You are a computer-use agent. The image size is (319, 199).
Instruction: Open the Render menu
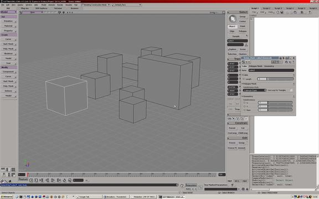[x=60, y=4]
